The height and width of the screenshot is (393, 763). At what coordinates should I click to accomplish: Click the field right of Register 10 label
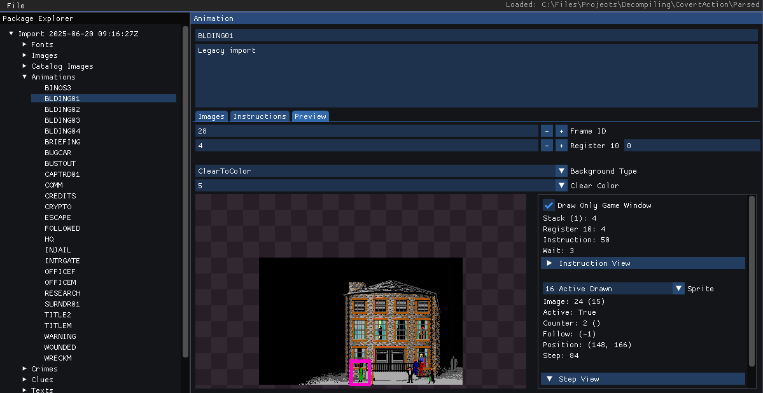click(692, 146)
